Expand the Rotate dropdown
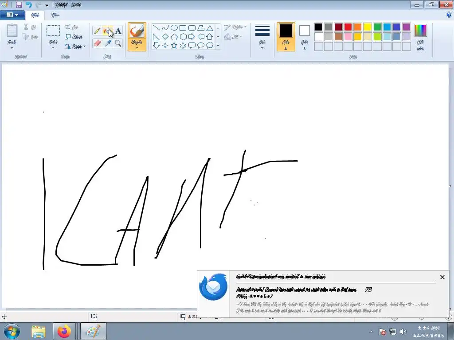This screenshot has height=340, width=454. pyautogui.click(x=84, y=46)
